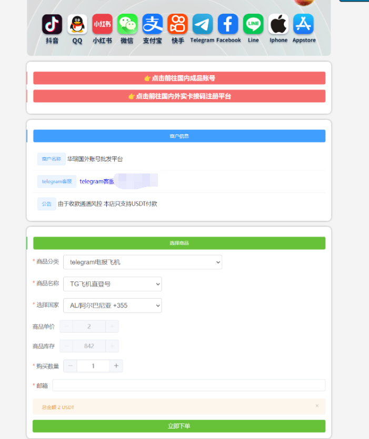Click the telegram客服 label tag
Viewport: 369px width, 439px height.
pos(57,181)
